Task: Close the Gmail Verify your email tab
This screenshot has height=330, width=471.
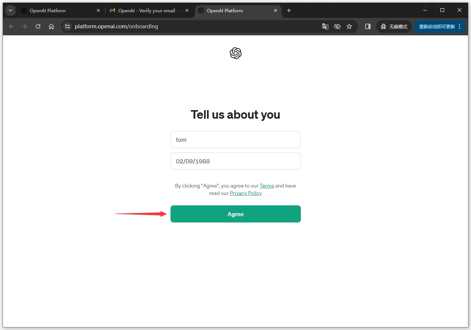Action: pyautogui.click(x=187, y=10)
